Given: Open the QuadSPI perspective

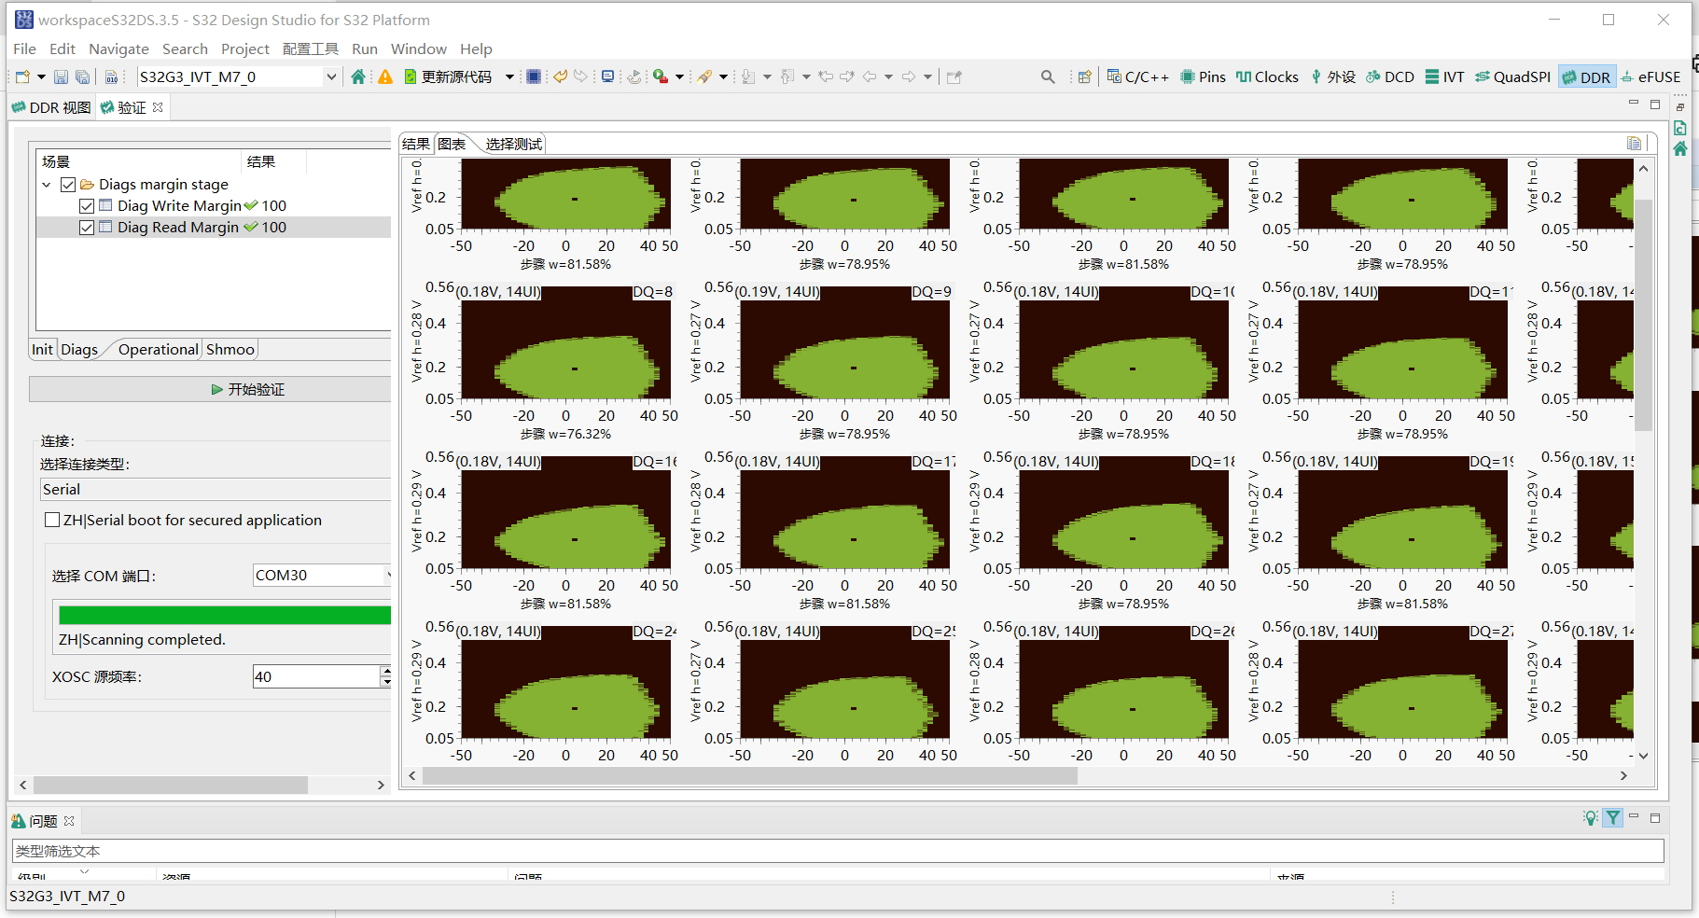Looking at the screenshot, I should click(1512, 76).
